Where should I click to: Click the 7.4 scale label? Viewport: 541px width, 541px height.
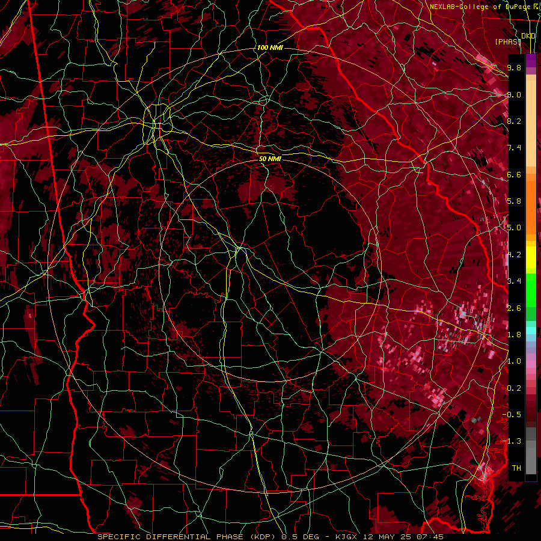[514, 148]
